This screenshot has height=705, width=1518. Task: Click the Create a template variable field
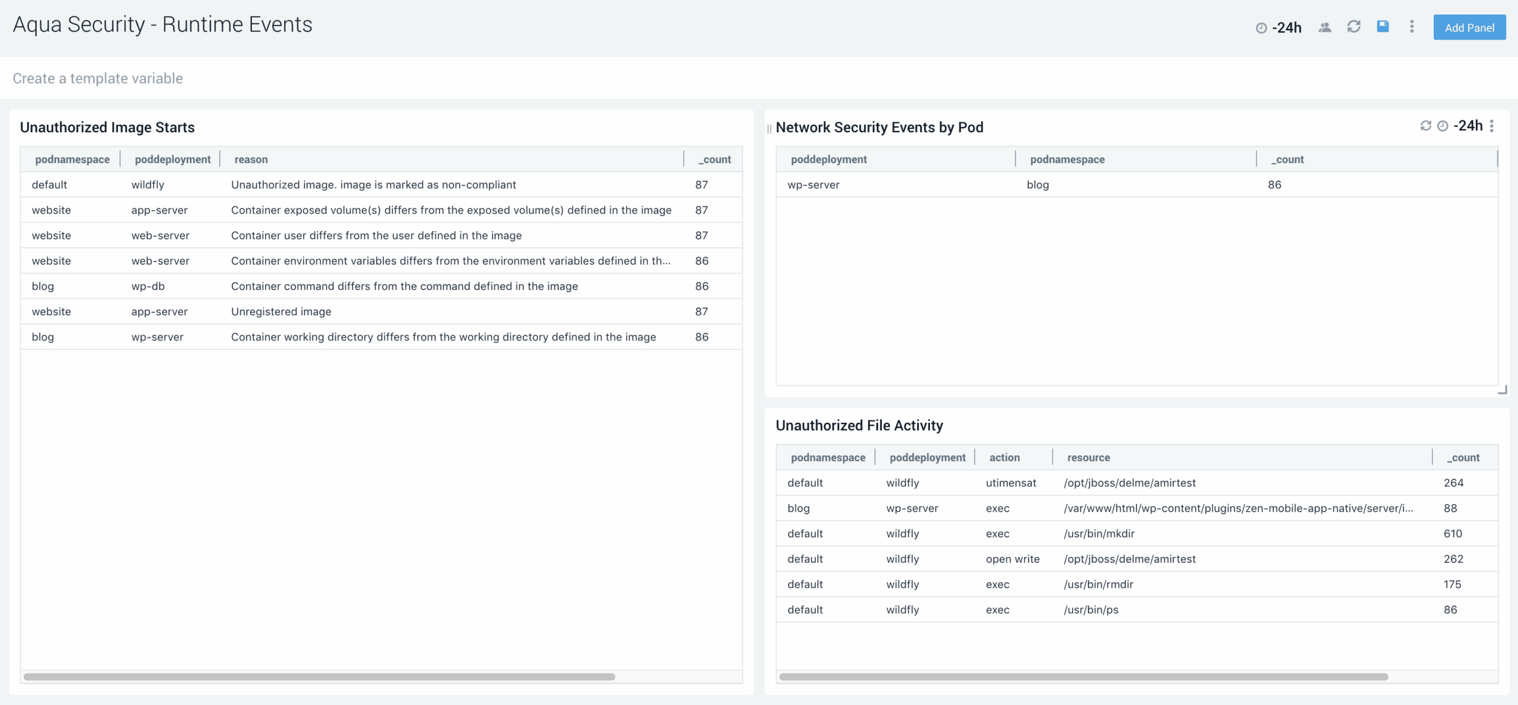(98, 78)
